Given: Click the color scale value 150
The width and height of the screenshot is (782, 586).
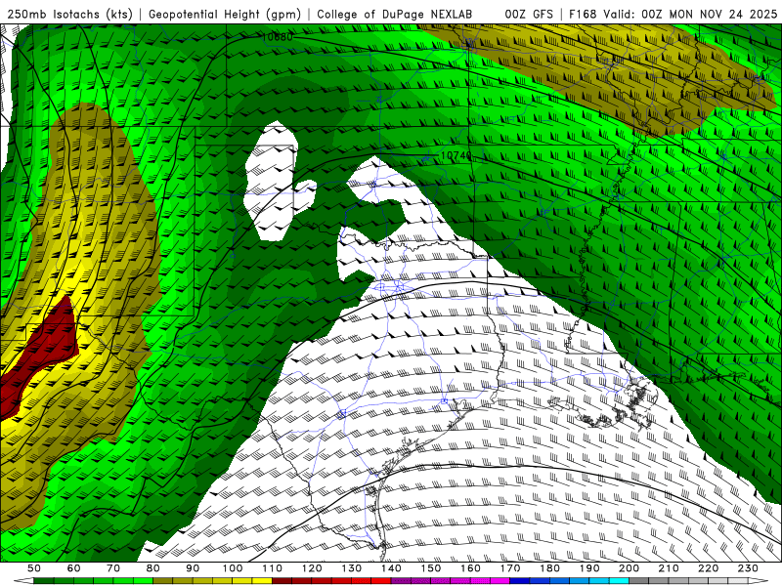Looking at the screenshot, I should tap(431, 568).
